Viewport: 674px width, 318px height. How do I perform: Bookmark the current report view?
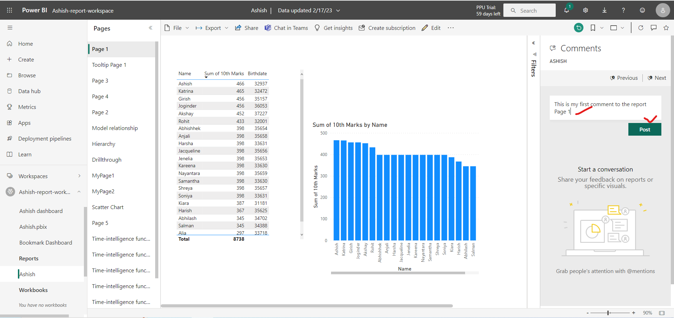593,27
